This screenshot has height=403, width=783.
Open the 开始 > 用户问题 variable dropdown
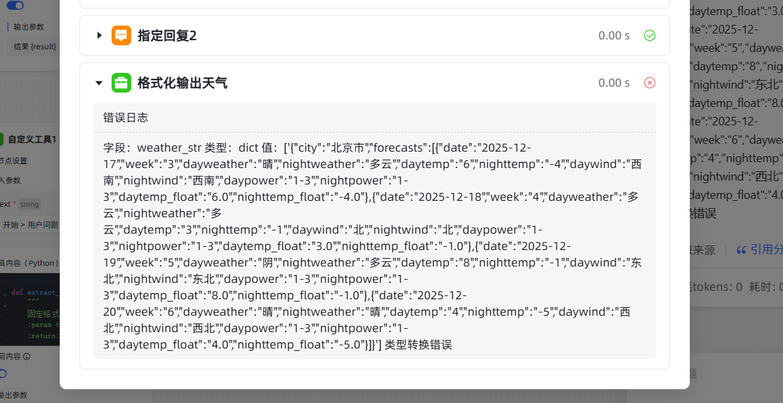coord(30,224)
